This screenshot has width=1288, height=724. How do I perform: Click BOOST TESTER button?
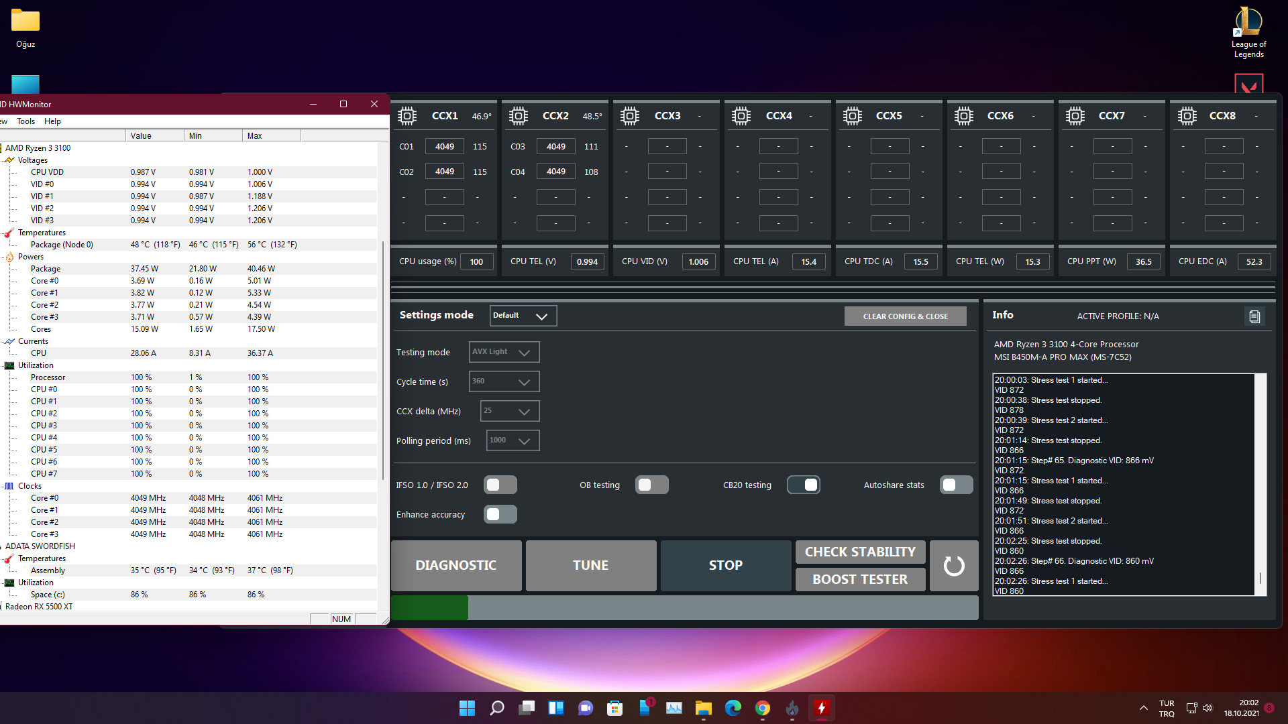click(860, 580)
